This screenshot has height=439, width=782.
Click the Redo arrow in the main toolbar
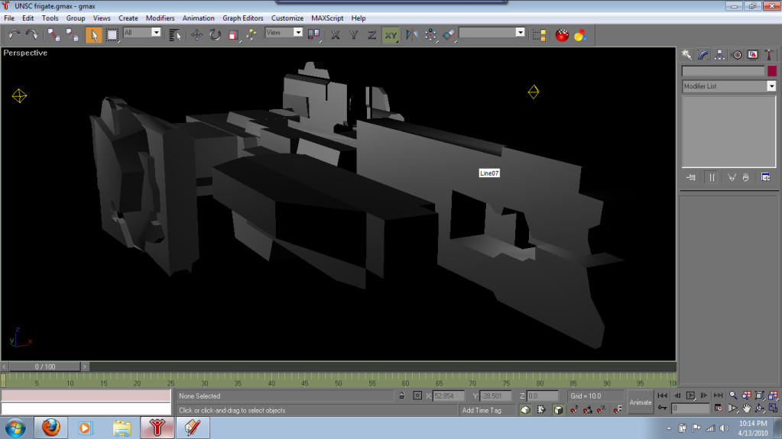(x=32, y=35)
